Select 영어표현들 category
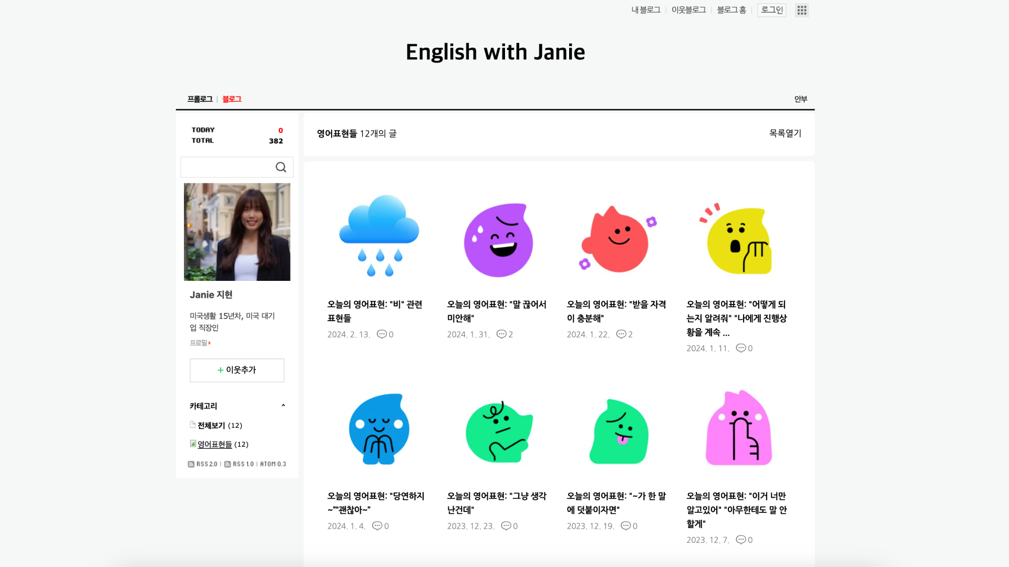Screen dimensions: 1009x567 214,444
